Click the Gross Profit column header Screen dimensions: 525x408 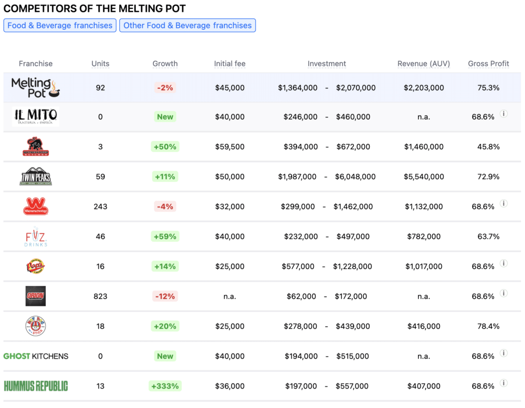coord(488,64)
